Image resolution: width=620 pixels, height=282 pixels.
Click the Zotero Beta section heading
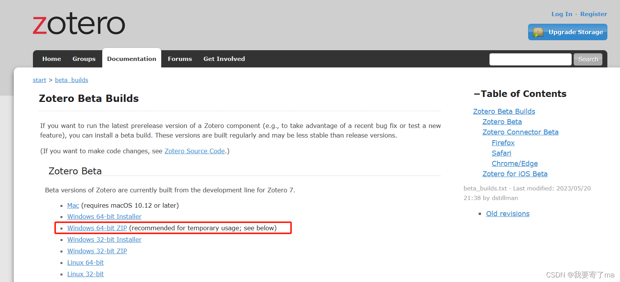(75, 171)
